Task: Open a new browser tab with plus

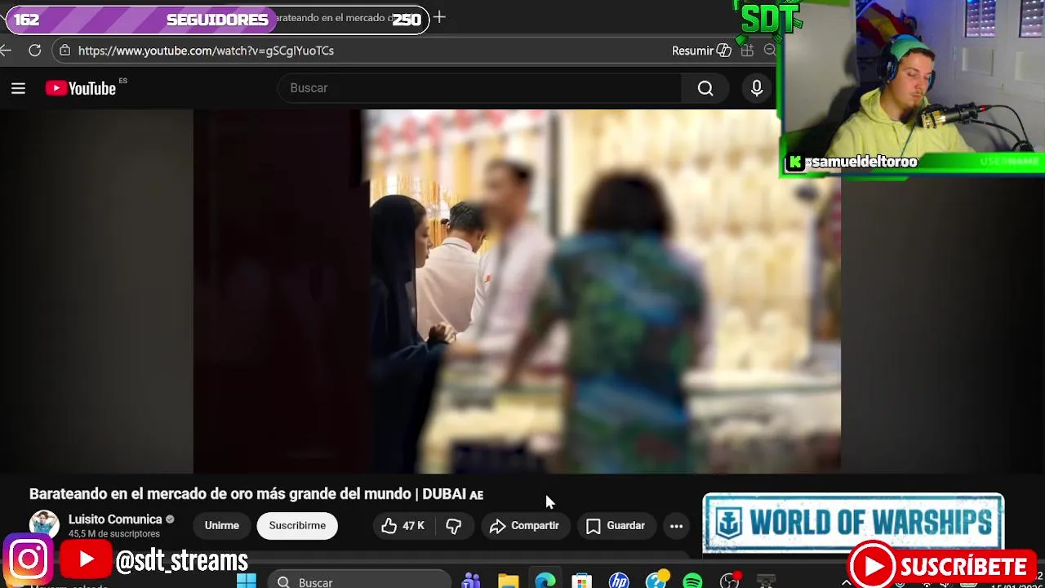Action: coord(439,17)
